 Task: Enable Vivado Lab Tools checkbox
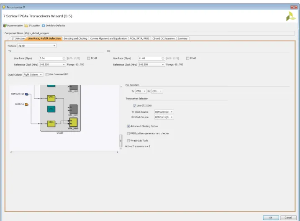(x=128, y=141)
